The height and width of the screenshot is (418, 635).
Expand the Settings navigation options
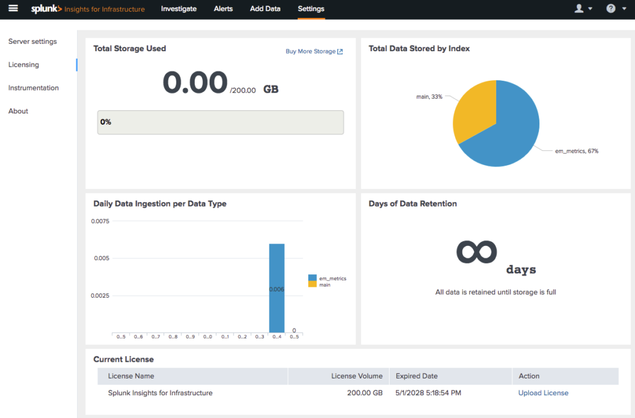pos(311,9)
